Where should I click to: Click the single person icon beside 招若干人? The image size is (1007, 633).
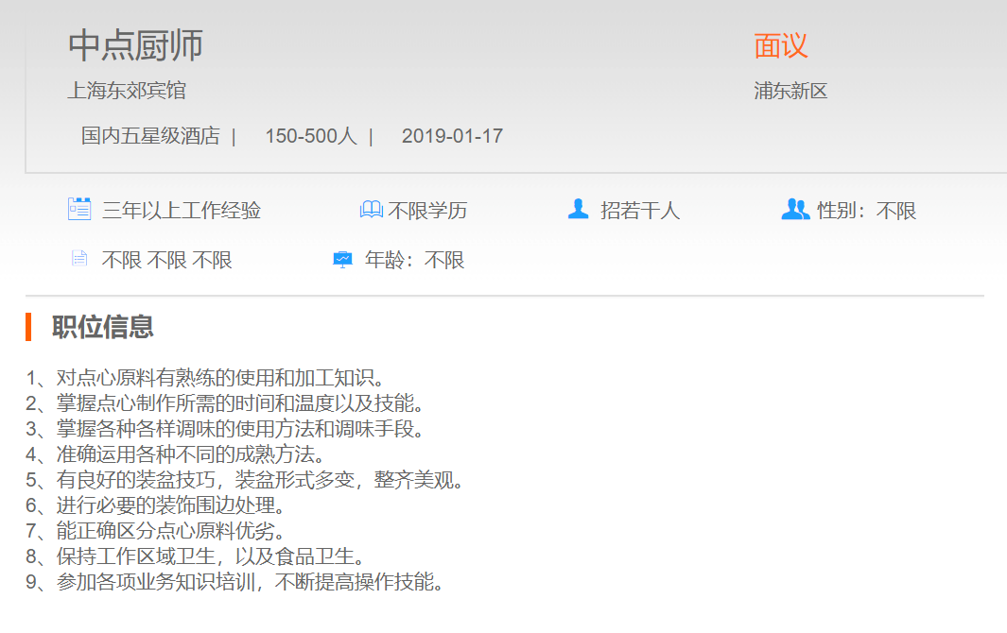(x=578, y=209)
